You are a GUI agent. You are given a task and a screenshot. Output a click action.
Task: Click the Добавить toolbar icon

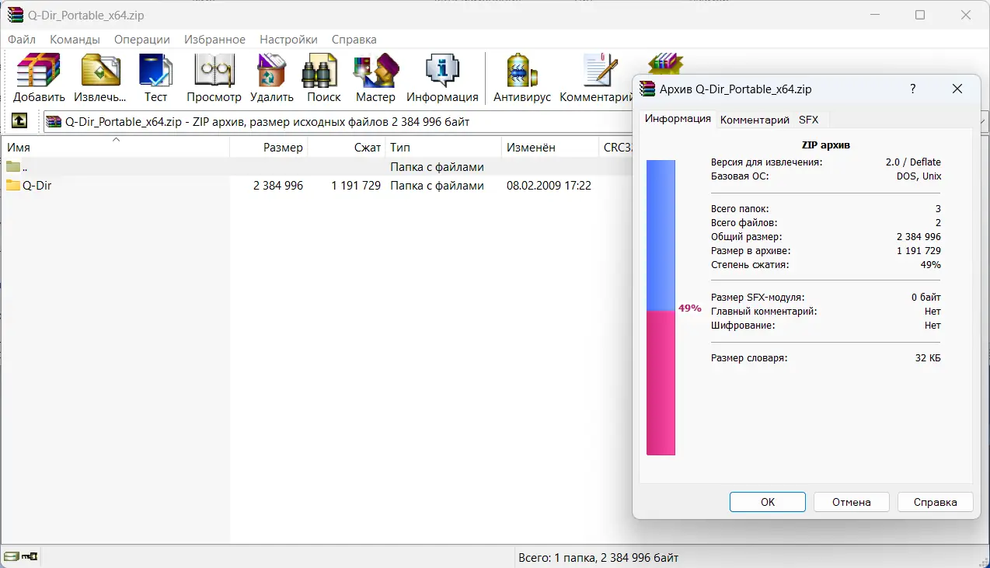(39, 70)
